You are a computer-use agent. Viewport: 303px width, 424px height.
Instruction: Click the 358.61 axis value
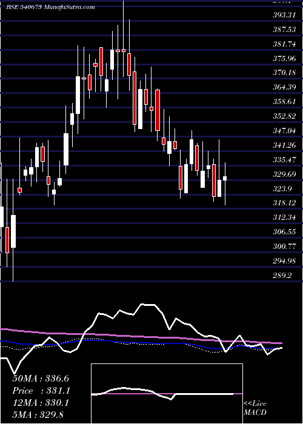(284, 102)
